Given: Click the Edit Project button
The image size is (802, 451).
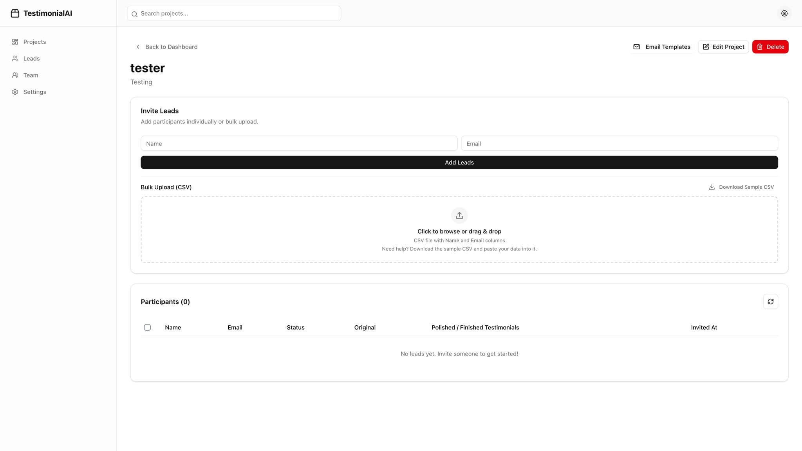Looking at the screenshot, I should [x=723, y=47].
